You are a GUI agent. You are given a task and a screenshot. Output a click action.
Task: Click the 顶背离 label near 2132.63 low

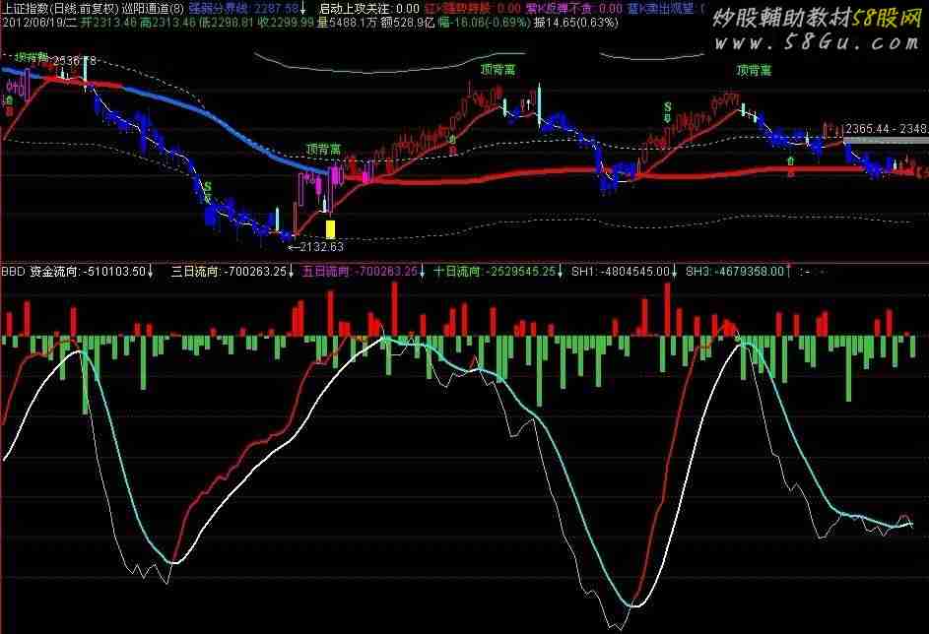pyautogui.click(x=323, y=150)
